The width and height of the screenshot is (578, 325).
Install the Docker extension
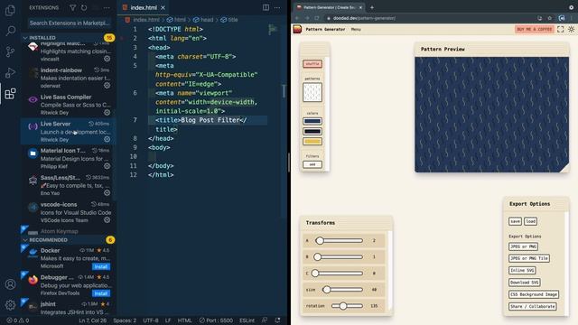pyautogui.click(x=101, y=266)
